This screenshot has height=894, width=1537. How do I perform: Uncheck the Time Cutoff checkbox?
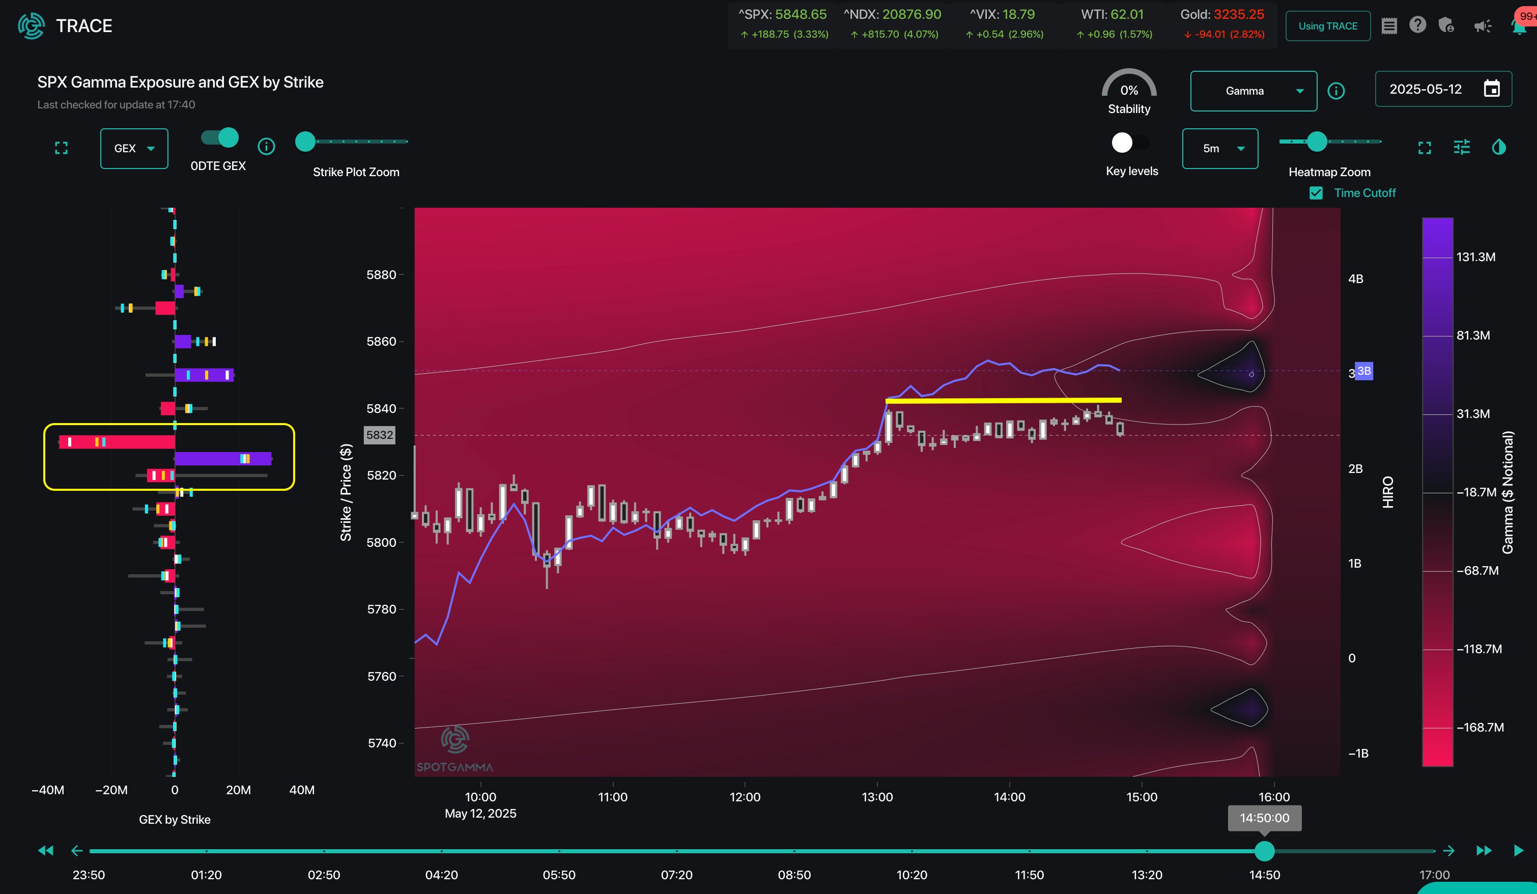tap(1316, 193)
